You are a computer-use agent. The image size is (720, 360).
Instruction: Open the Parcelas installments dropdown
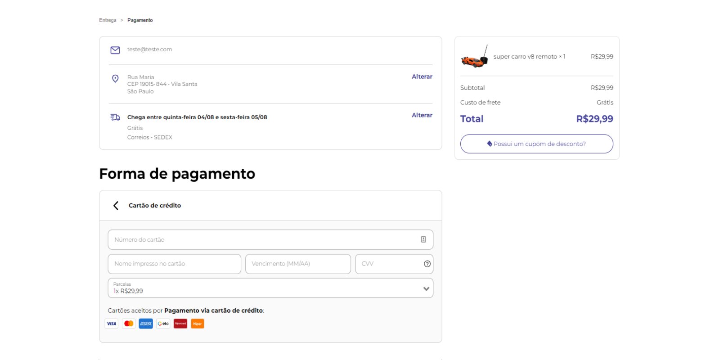coord(270,288)
